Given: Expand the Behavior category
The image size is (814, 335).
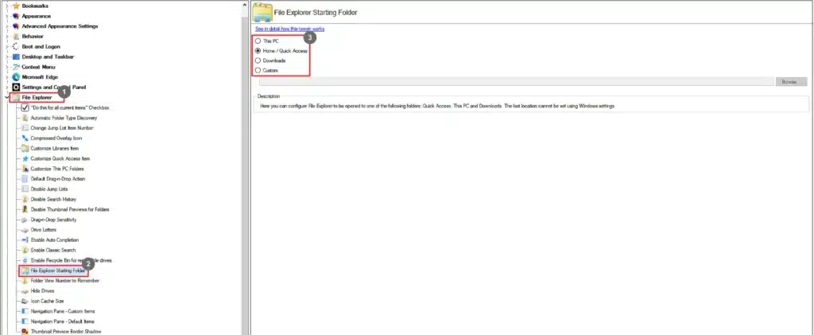Looking at the screenshot, I should (x=7, y=37).
